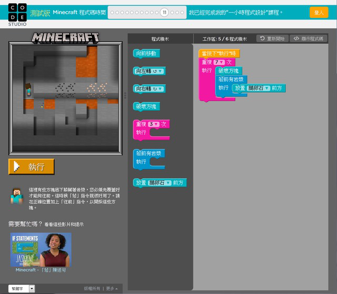Viewport: 337px width, 294px height.
Task: Open repeat count 7 dropdown in workspace
Action: click(219, 62)
